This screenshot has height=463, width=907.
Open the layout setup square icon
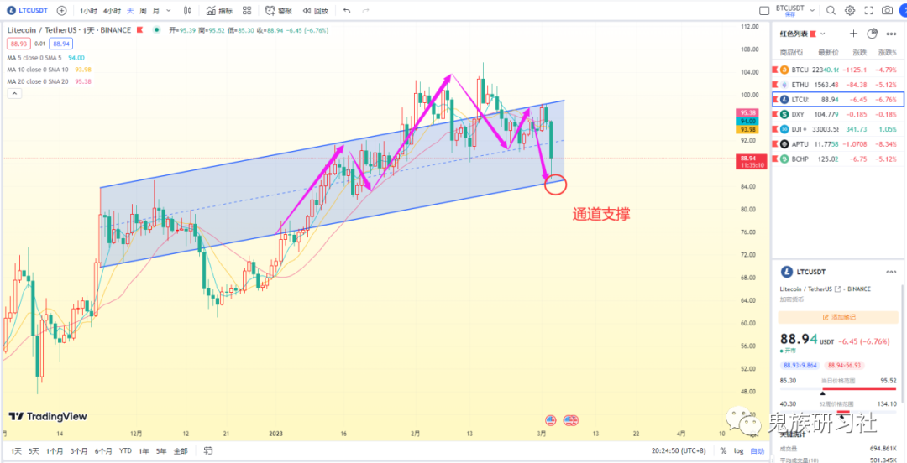coord(764,10)
